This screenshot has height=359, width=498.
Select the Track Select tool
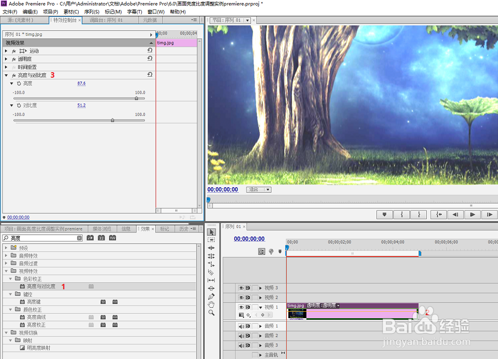point(211,240)
